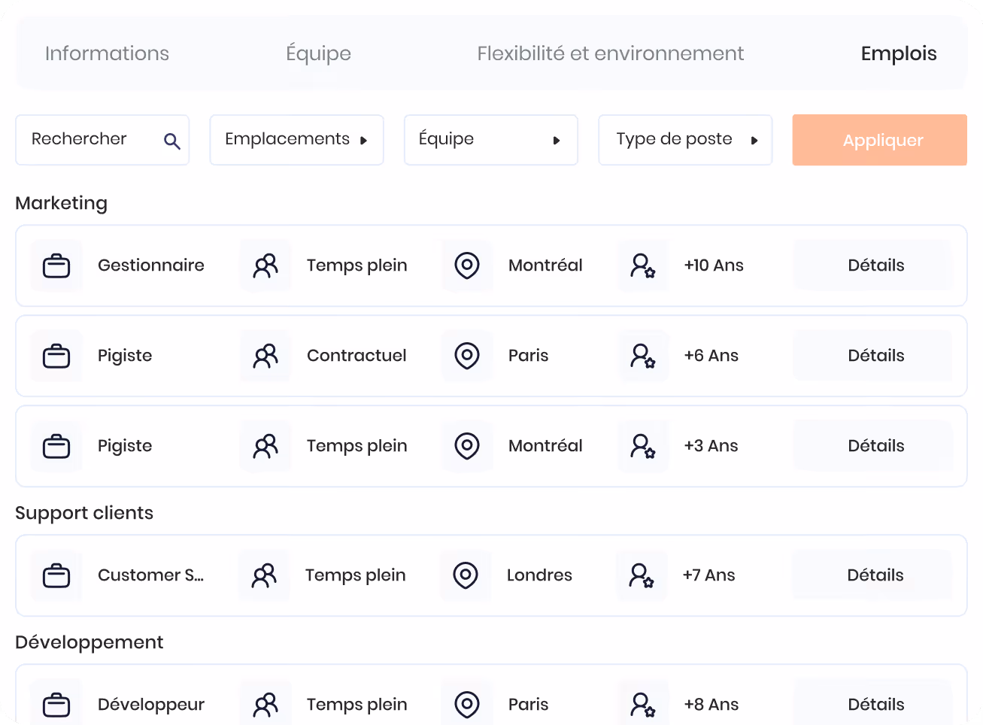983x725 pixels.
Task: Click experience icon beside +8 Ans
Action: (x=643, y=705)
